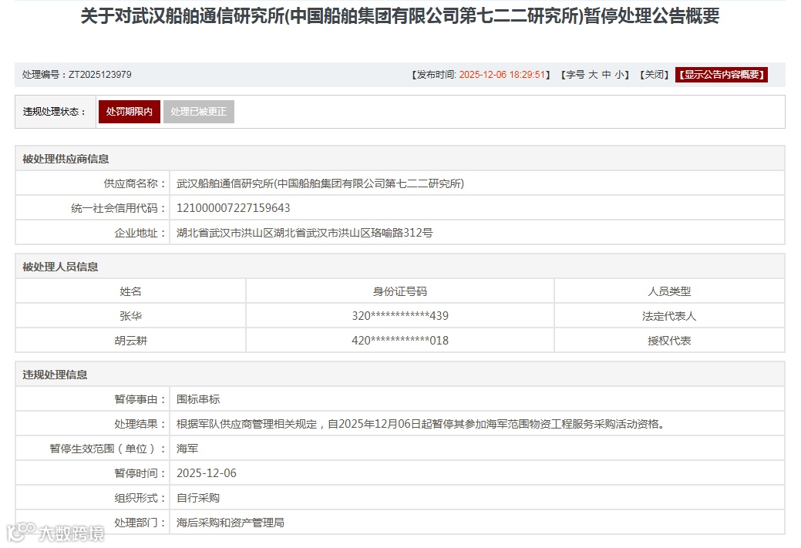
Task: Click the 违规处理状态 label
Action: [x=54, y=111]
